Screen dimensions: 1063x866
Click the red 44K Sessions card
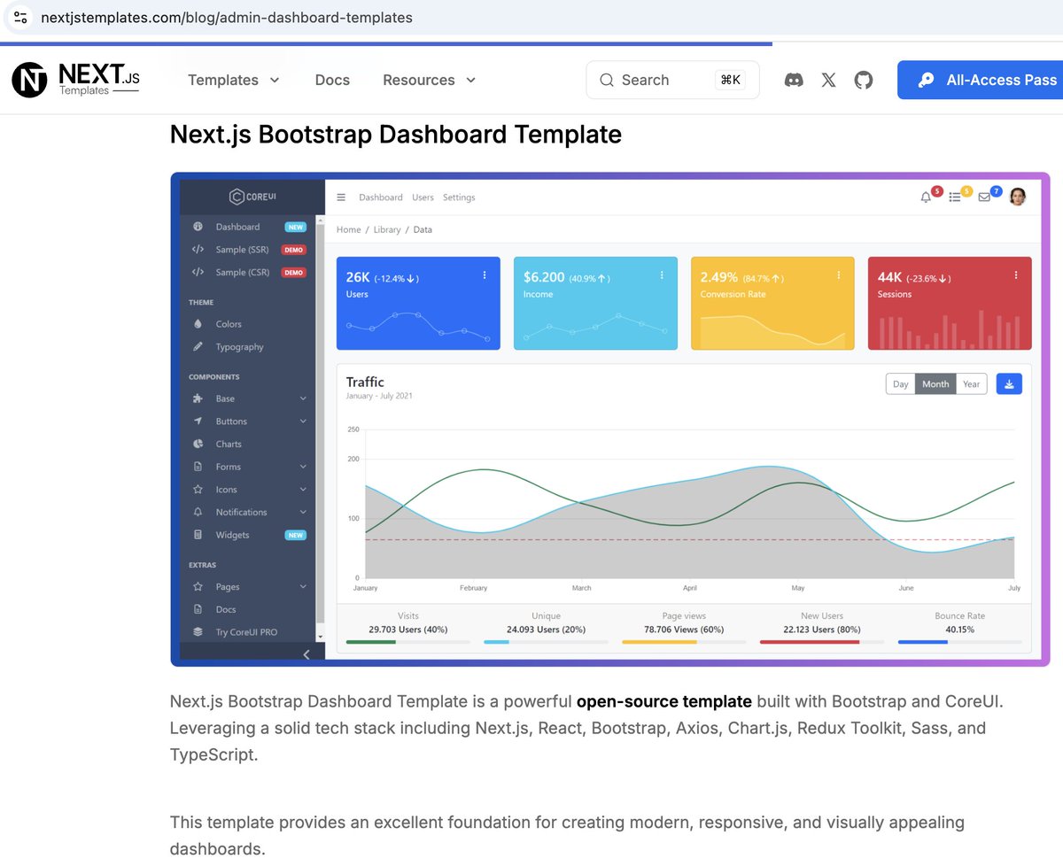click(x=950, y=303)
